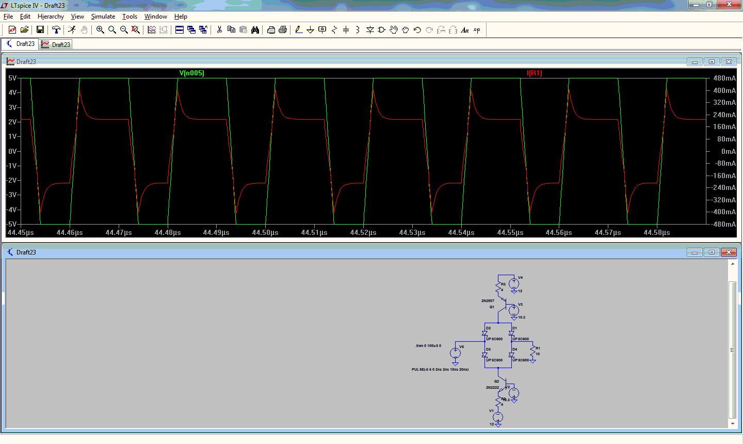Click the Zoom In magnifier
Viewport: 743px width, 444px height.
click(x=100, y=30)
